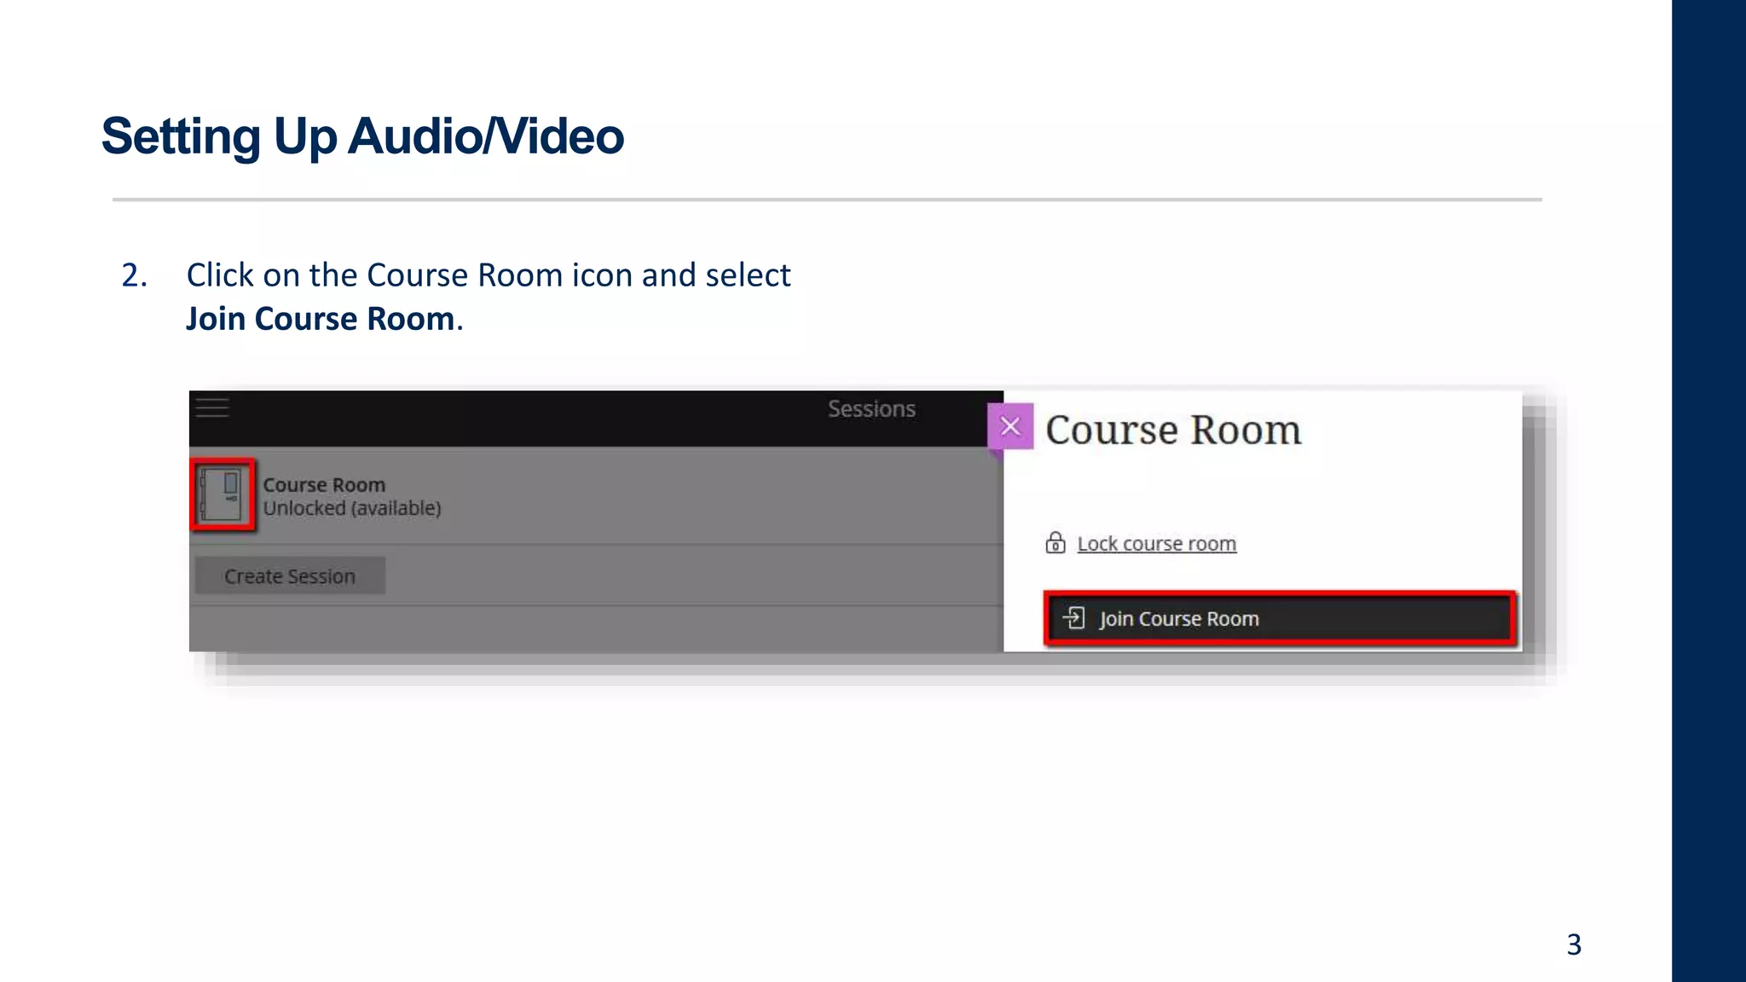Screen dimensions: 1746x982
Task: Click the Lock course room link
Action: coord(1157,544)
